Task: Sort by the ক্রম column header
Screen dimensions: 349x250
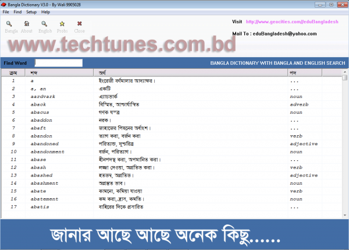Action: 13,73
